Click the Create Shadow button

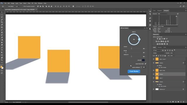pyautogui.click(x=134, y=71)
